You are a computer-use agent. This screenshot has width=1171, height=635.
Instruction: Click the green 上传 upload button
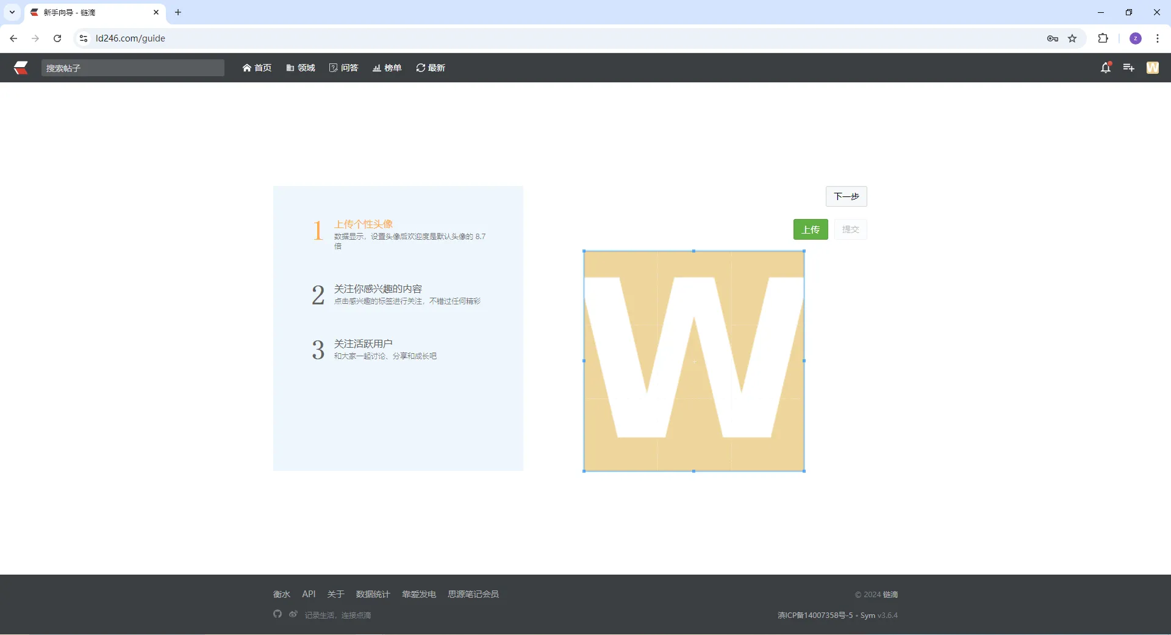coord(811,229)
